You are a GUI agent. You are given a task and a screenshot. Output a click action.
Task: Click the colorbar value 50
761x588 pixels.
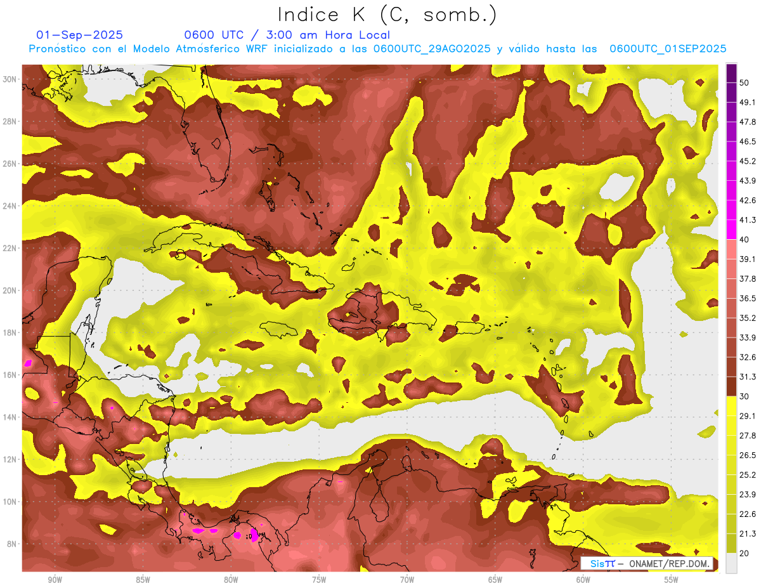coord(745,82)
